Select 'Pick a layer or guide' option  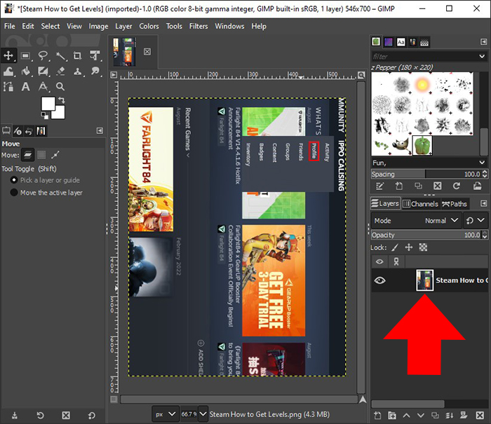14,180
